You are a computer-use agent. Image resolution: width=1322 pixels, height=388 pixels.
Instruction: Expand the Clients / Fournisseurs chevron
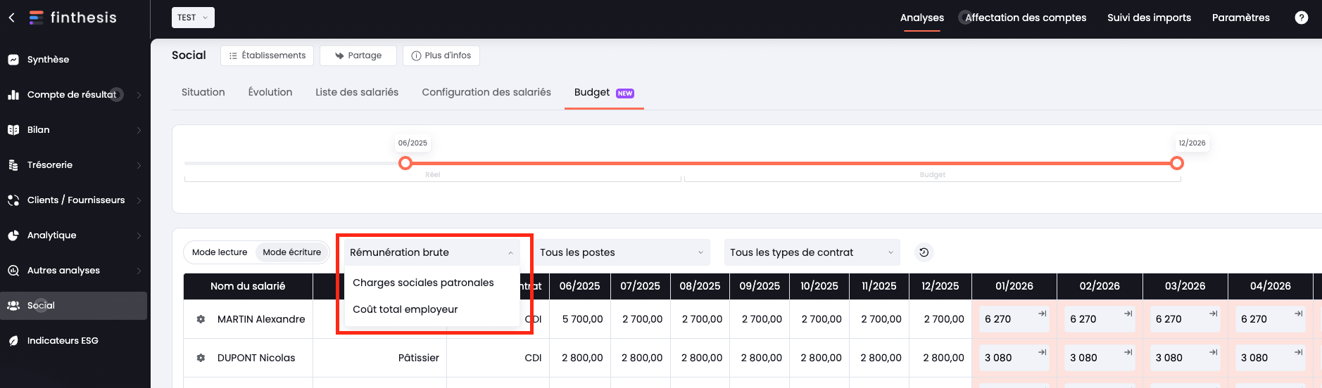click(x=139, y=200)
